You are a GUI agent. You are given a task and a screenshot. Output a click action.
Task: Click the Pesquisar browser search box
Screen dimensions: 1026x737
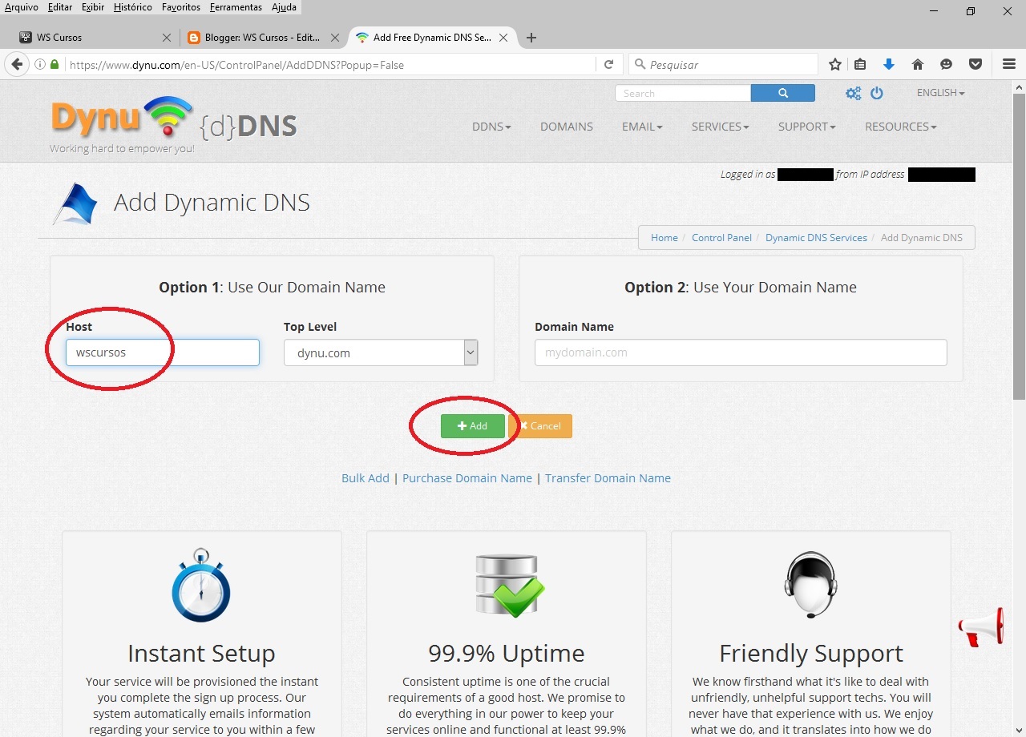tap(723, 64)
